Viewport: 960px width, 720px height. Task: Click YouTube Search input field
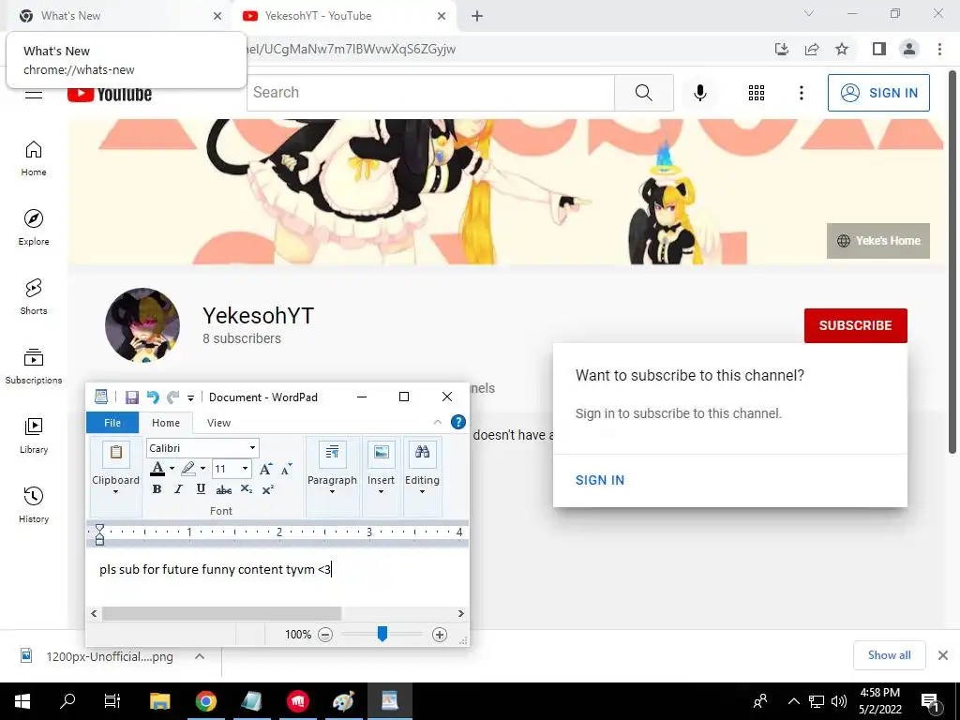[x=431, y=93]
